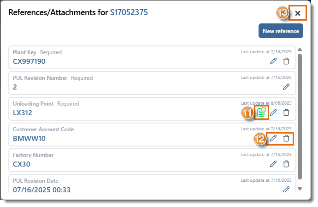
Task: Select the Plant Key value CX997190
Action: (29, 62)
